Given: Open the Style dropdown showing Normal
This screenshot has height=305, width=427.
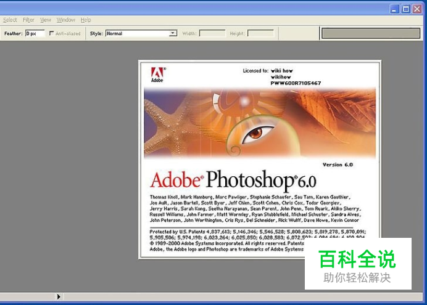Looking at the screenshot, I should 141,33.
